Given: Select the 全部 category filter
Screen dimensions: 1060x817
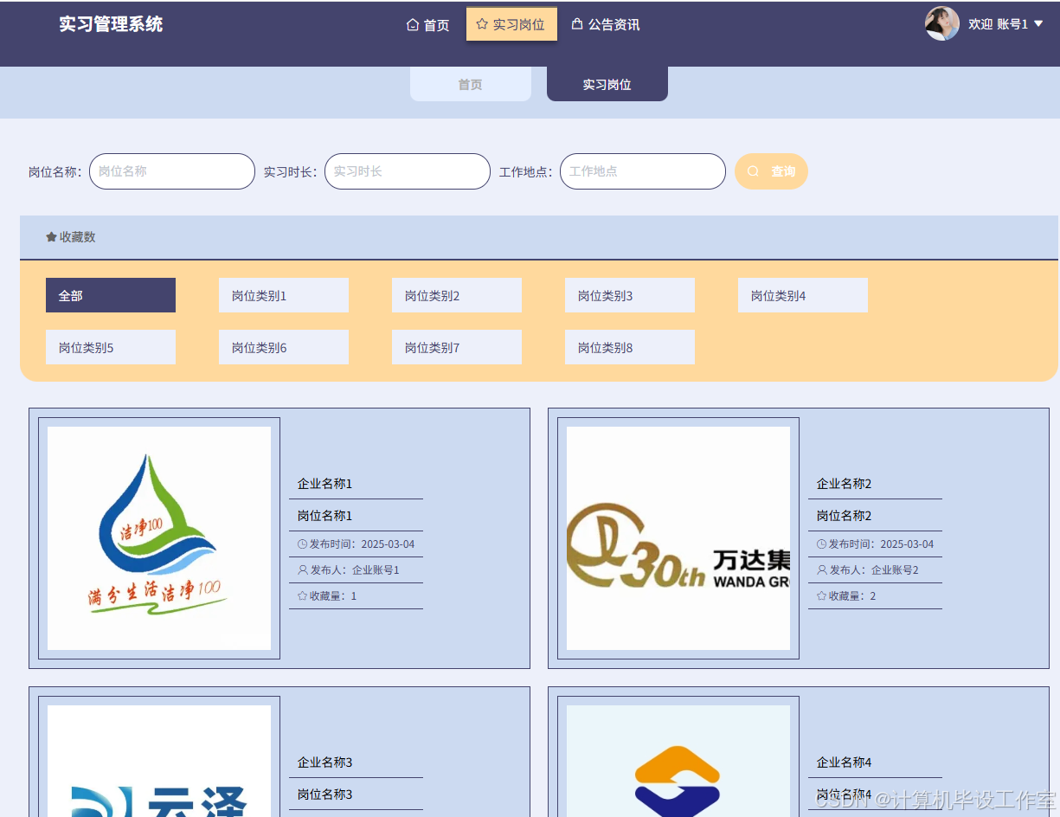Looking at the screenshot, I should tap(111, 295).
